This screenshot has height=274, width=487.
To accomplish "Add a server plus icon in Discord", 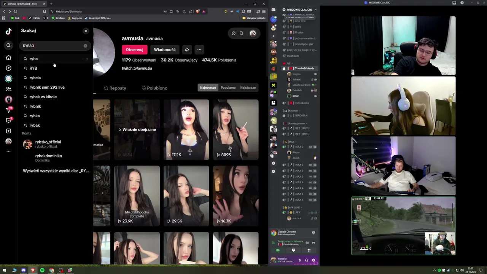I will [273, 163].
